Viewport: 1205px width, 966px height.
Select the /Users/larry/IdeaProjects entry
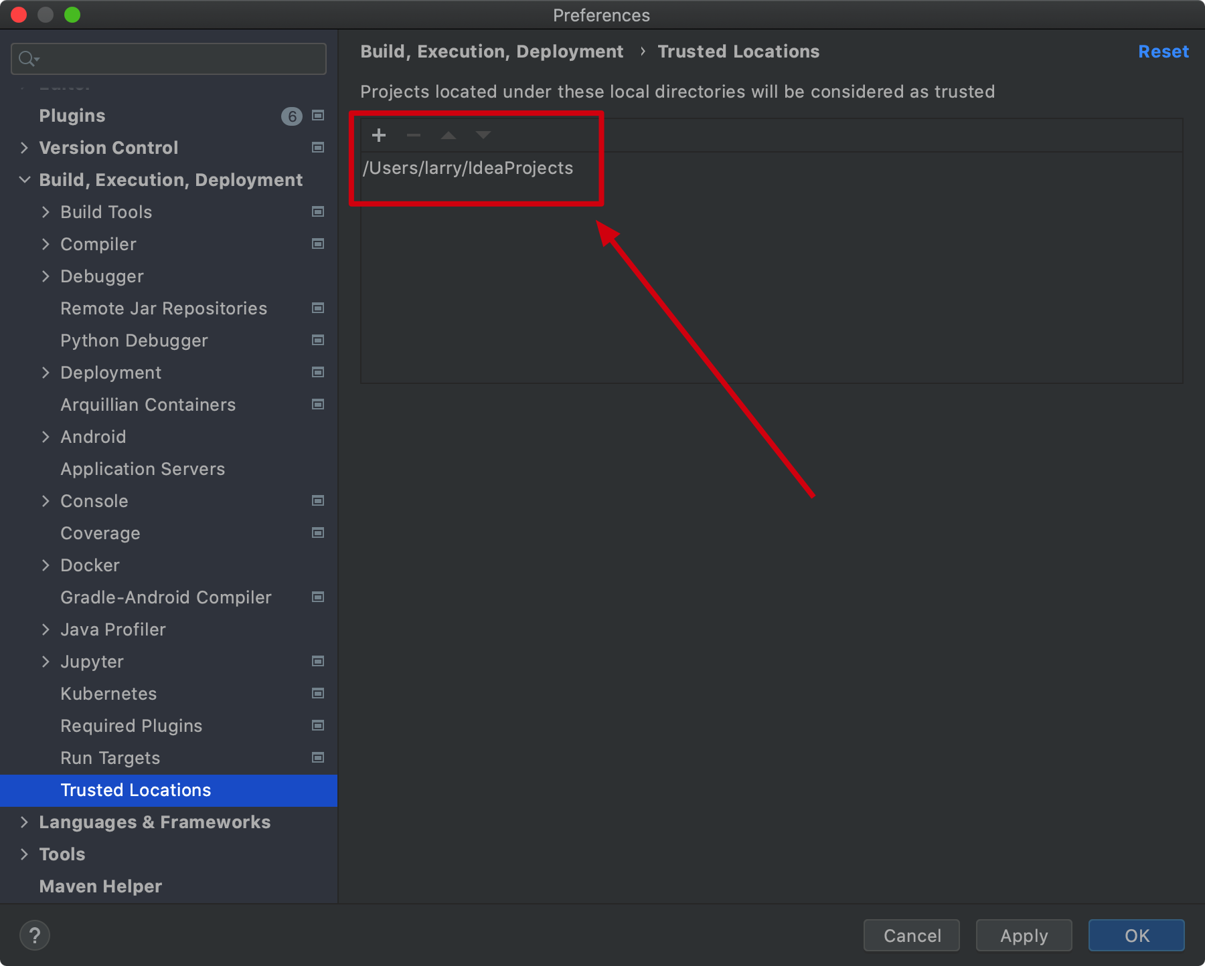pyautogui.click(x=468, y=168)
